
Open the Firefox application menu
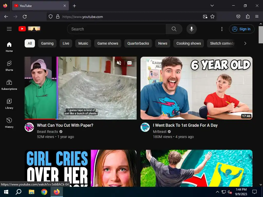coord(257,16)
